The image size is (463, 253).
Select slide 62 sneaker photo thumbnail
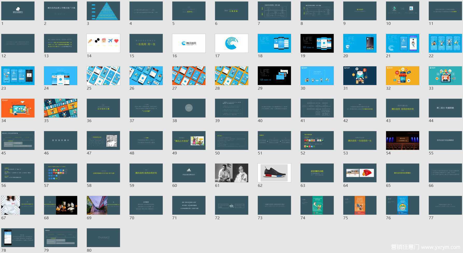274,173
